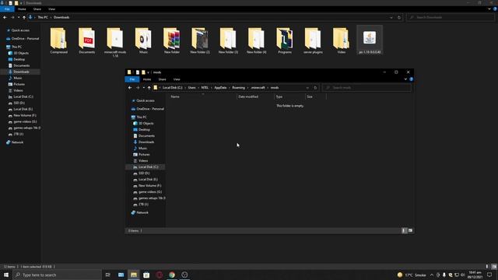This screenshot has height=280, width=498.
Task: Expand address history dropdown in mods window
Action: click(x=307, y=88)
